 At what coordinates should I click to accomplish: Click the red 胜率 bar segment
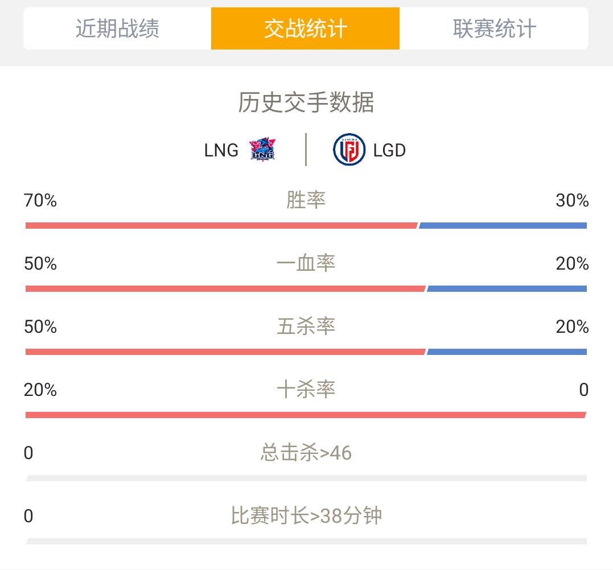221,225
